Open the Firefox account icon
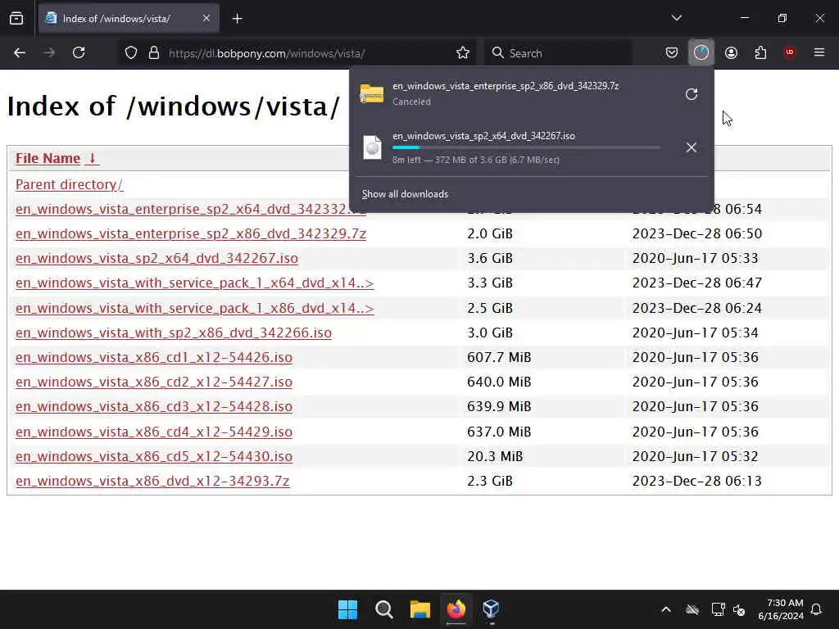839x629 pixels. (731, 52)
